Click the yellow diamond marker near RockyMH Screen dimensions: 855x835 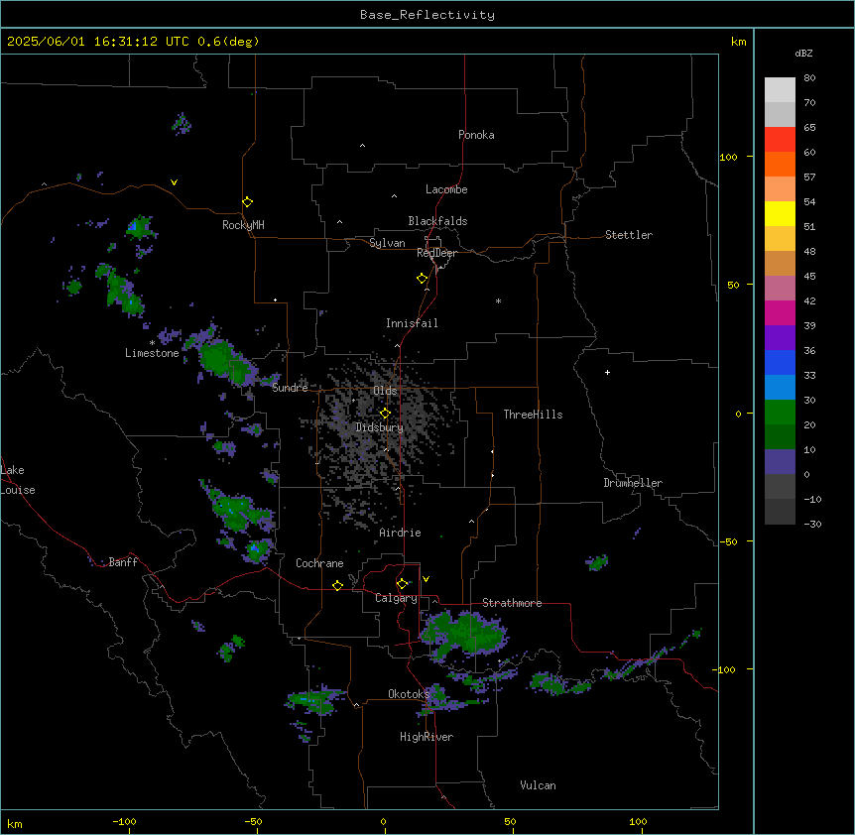[248, 202]
